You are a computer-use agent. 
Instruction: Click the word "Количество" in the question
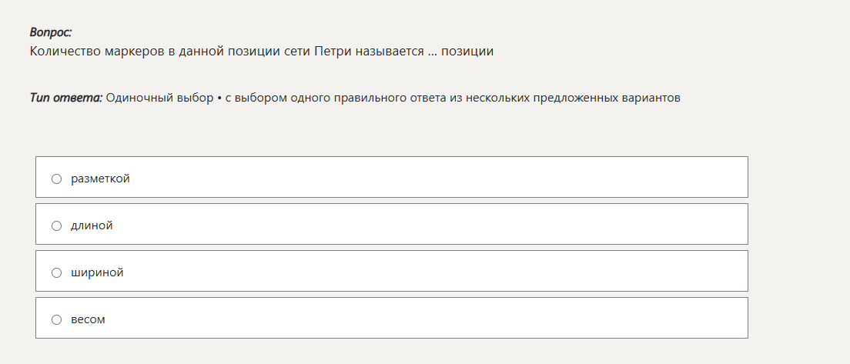click(61, 52)
